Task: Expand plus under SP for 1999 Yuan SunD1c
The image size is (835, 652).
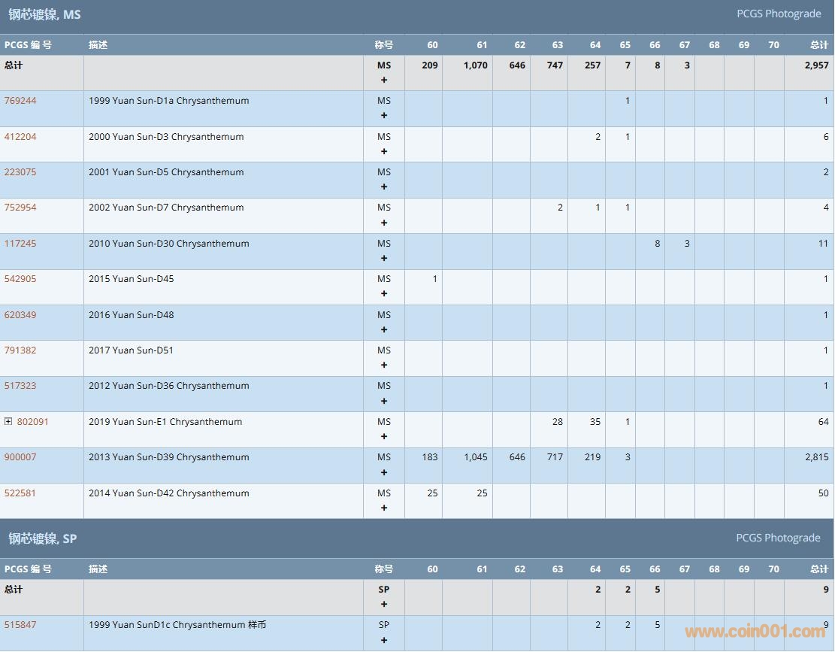Action: [x=384, y=640]
